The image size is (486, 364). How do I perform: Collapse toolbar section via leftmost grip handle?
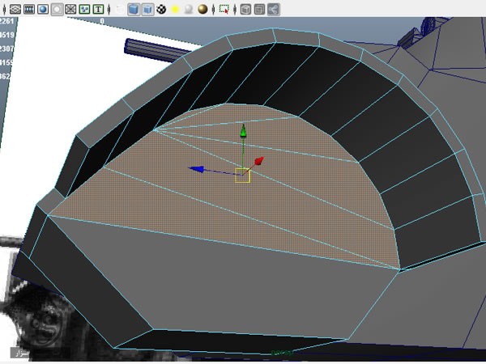click(3, 9)
